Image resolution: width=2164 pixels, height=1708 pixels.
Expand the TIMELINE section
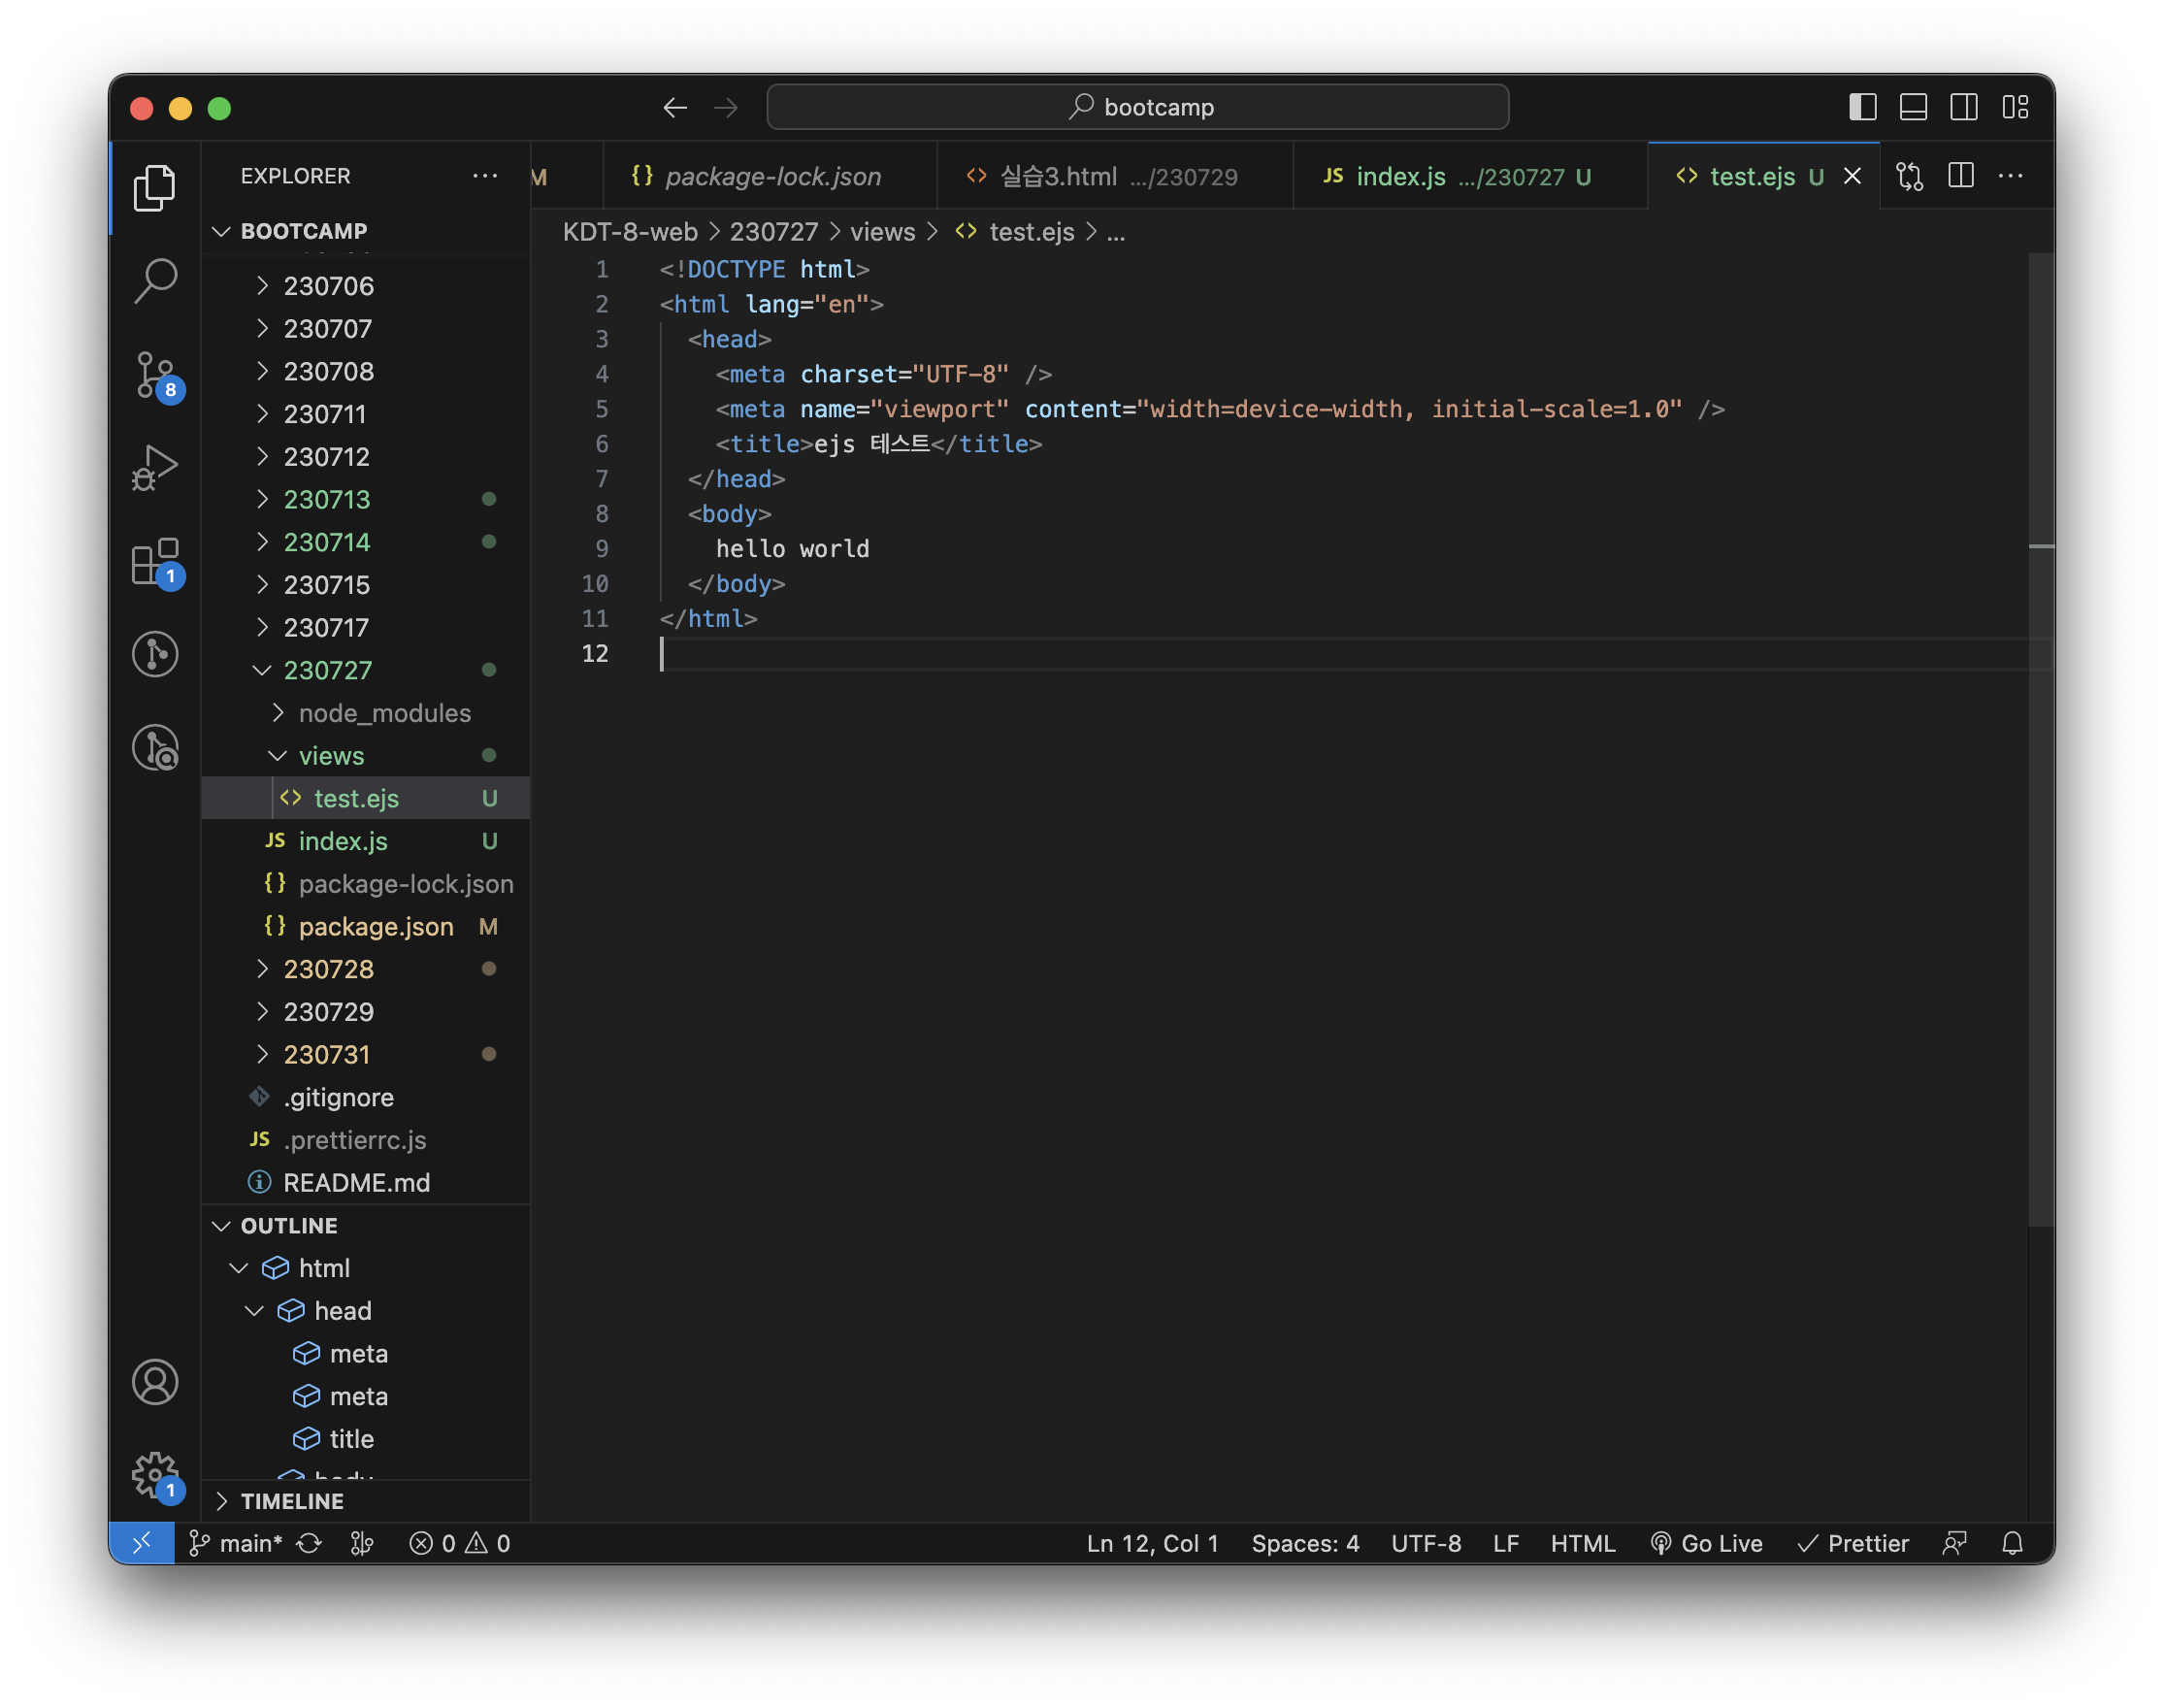[x=366, y=1501]
